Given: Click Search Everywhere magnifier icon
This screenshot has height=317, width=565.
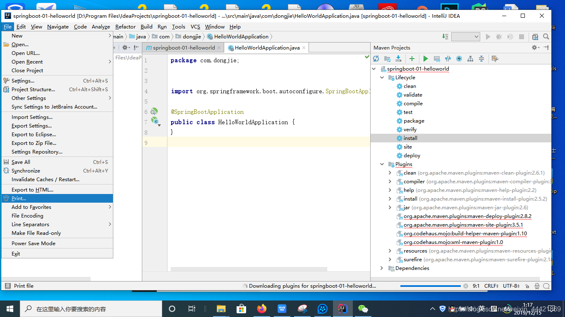Looking at the screenshot, I should [546, 37].
